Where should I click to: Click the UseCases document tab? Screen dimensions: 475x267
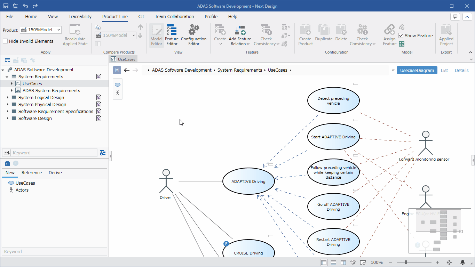[x=124, y=59]
